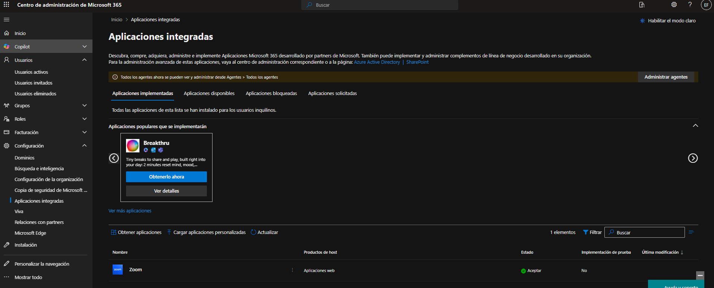Open the settings gear in the header
The height and width of the screenshot is (288, 714).
point(674,5)
